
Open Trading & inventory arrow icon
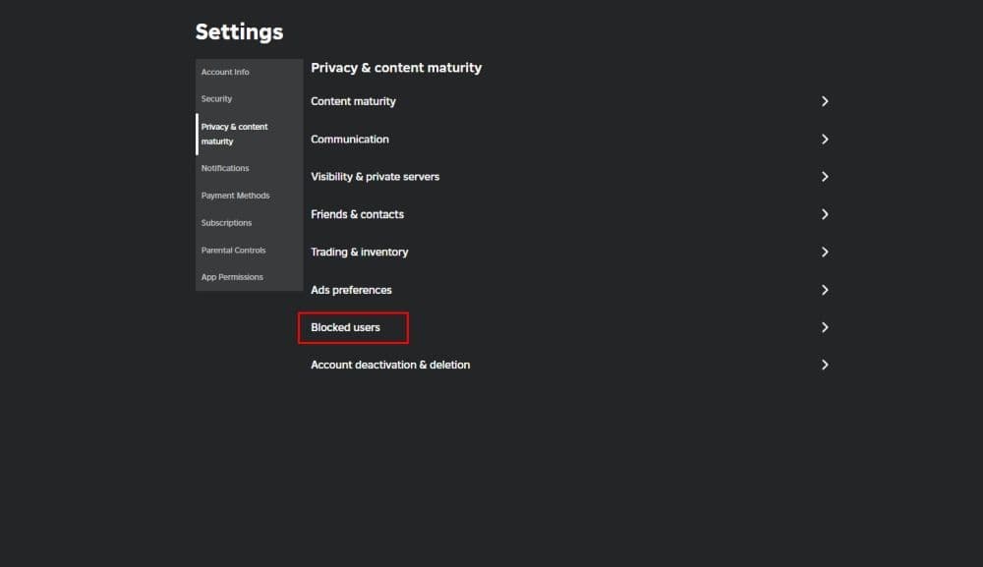[825, 253]
